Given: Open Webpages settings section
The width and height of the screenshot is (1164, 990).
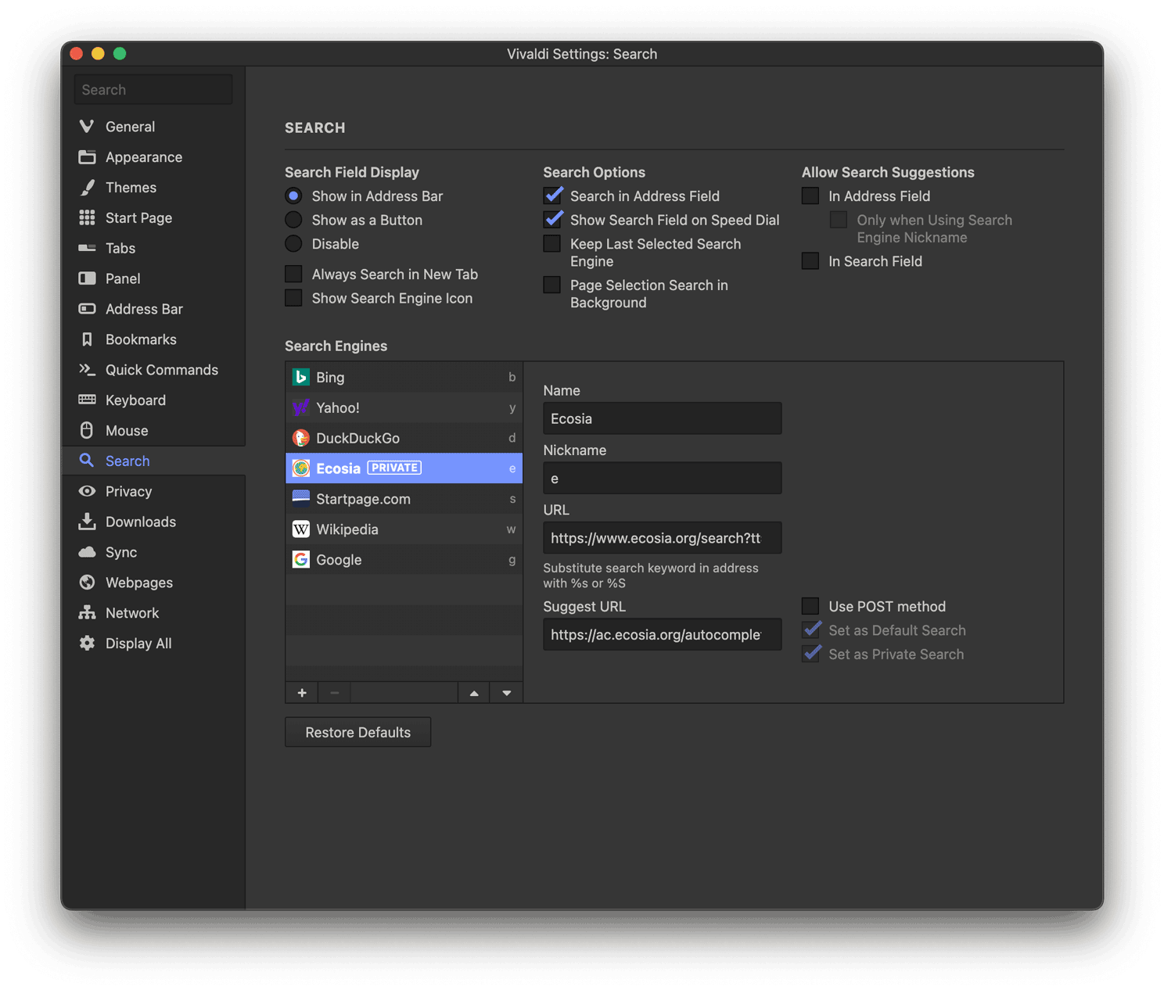Looking at the screenshot, I should (153, 583).
